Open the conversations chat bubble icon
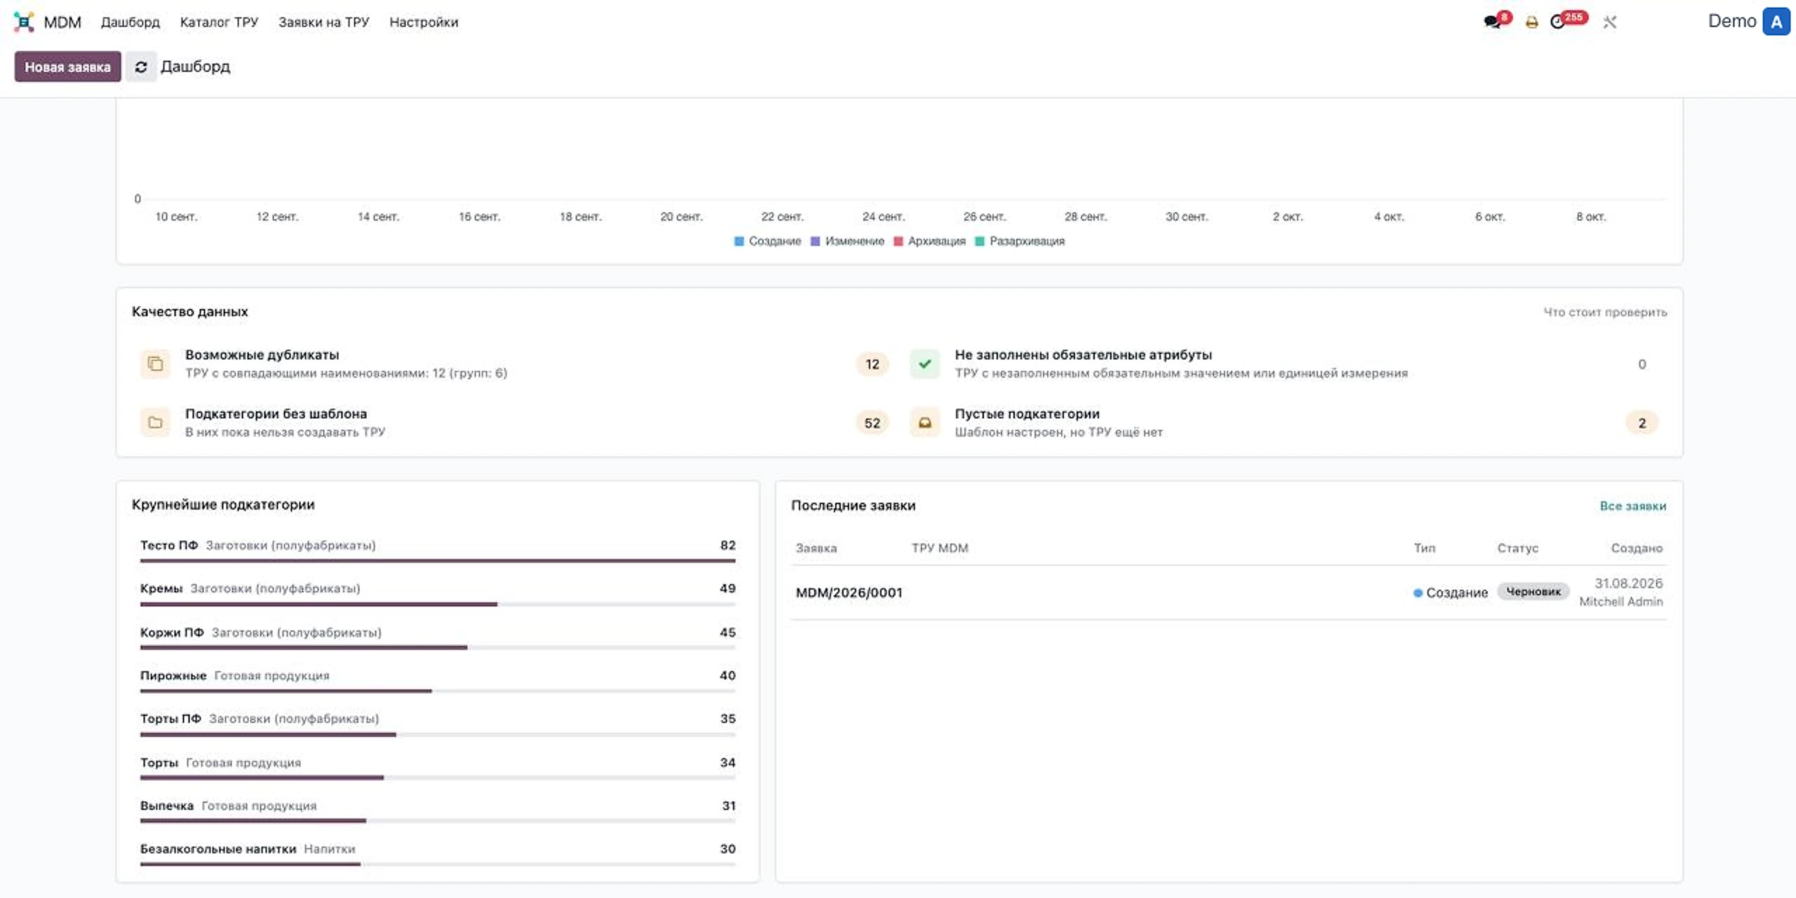 click(1492, 22)
